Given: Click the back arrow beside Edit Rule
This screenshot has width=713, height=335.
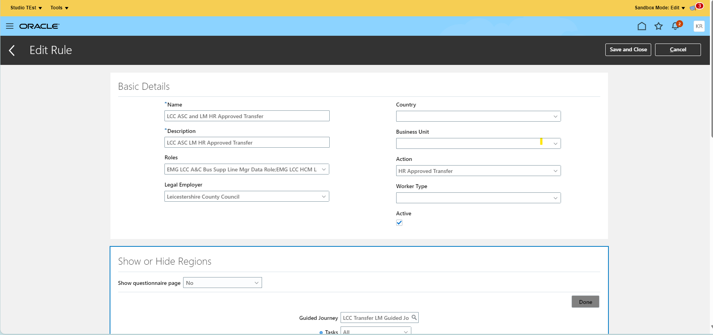Looking at the screenshot, I should [x=12, y=50].
